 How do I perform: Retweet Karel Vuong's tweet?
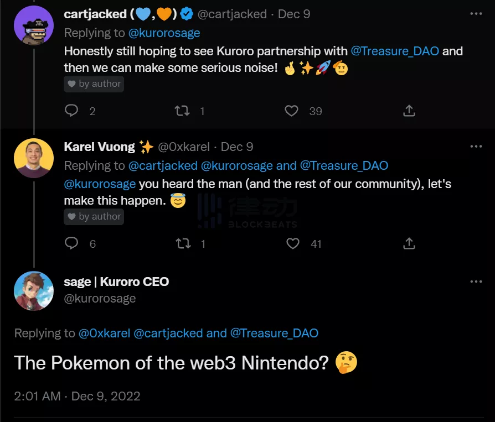182,243
